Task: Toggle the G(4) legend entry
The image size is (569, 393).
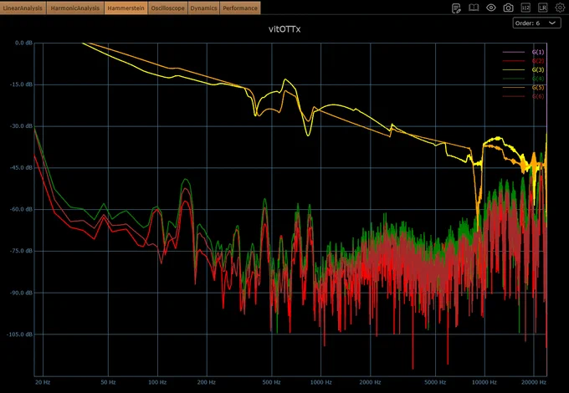Action: (x=523, y=79)
